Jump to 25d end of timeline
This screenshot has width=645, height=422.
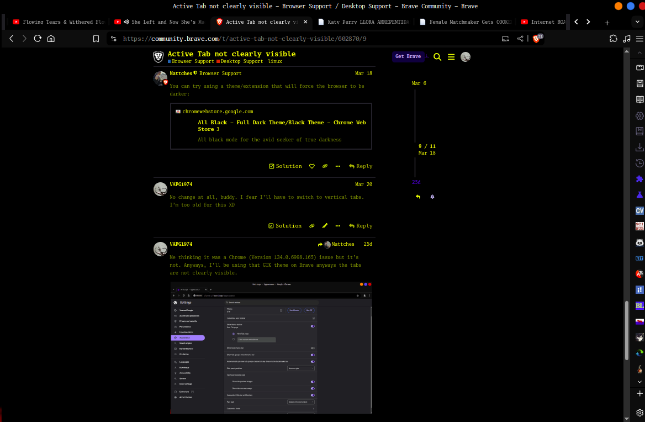[x=416, y=182]
